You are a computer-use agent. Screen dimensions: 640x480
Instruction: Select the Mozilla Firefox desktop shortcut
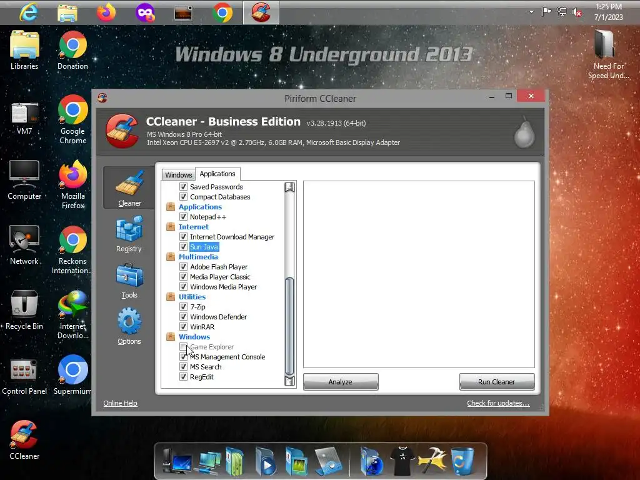[x=72, y=184]
